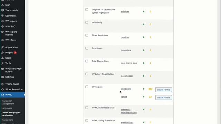Viewport: 221px width, 124px height.
Task: Click the WPML logo icon
Action: click(2, 95)
